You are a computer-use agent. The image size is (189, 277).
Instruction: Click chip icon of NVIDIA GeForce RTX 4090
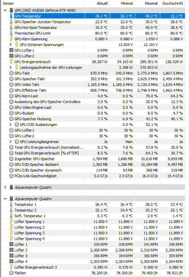pyautogui.click(x=11, y=10)
